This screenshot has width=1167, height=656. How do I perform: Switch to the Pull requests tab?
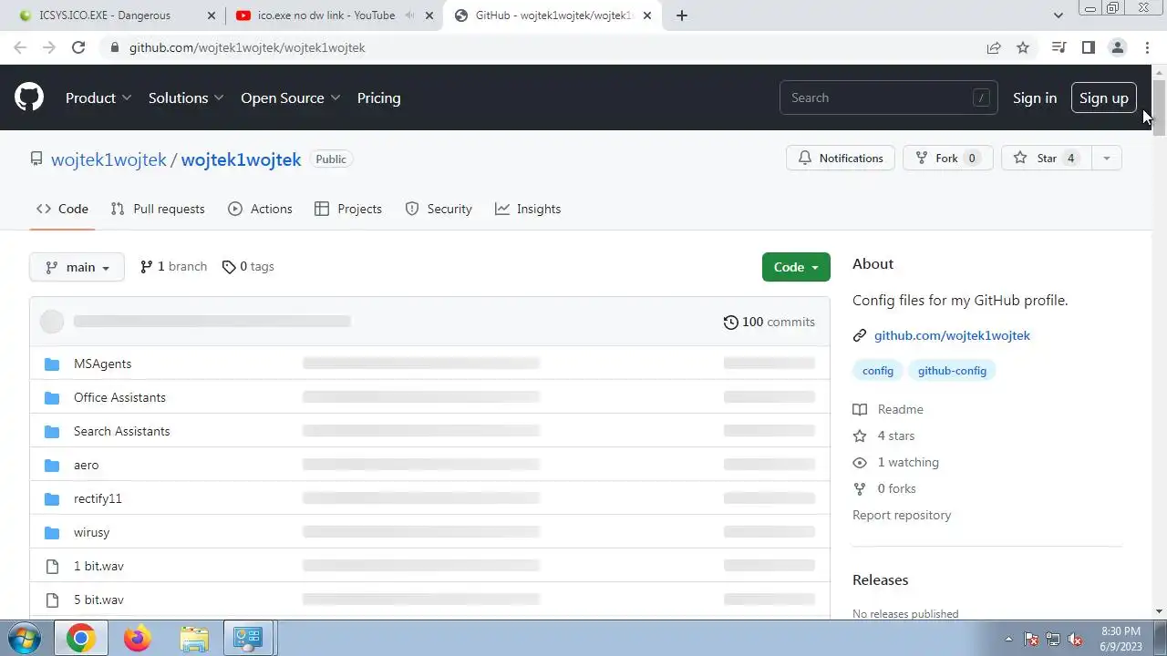(158, 209)
